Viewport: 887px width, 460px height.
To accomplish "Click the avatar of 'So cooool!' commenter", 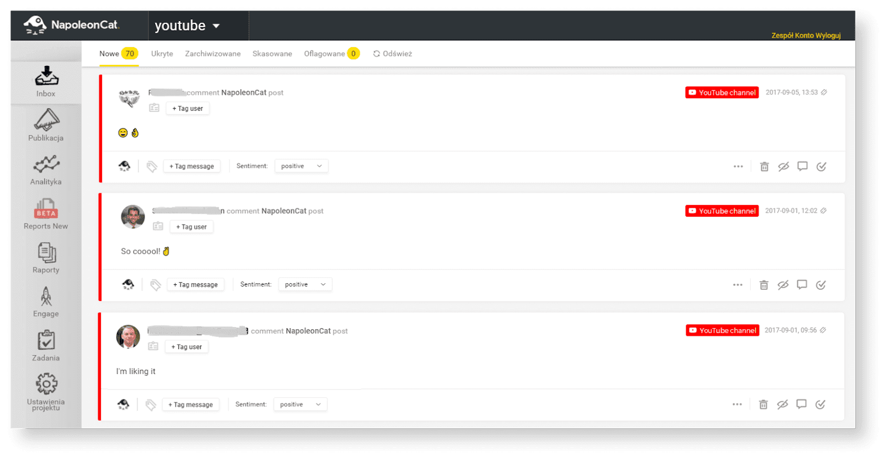I will [133, 216].
